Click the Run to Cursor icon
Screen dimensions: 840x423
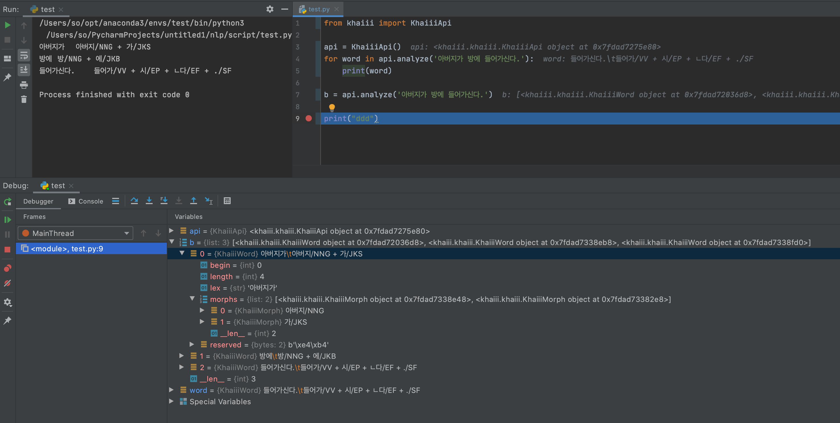[x=209, y=201]
